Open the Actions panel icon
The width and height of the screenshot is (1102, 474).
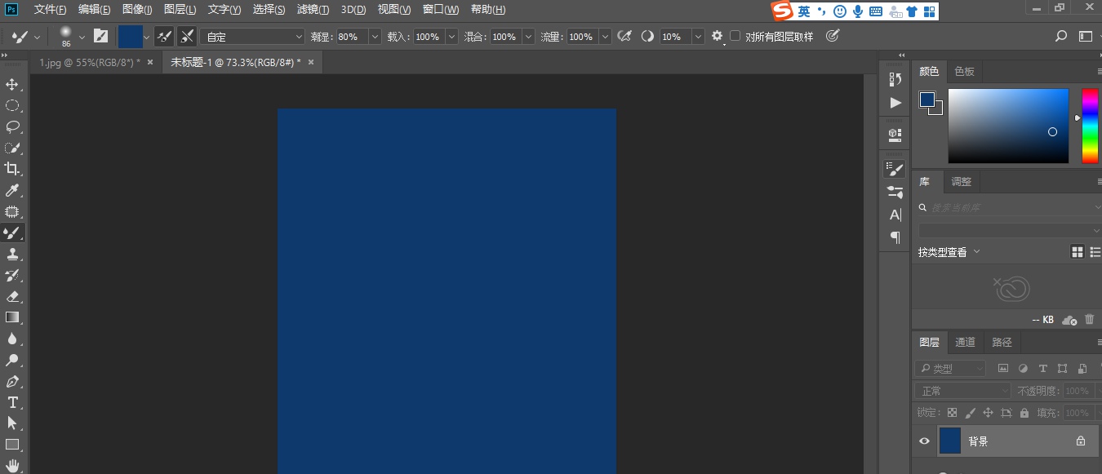pos(895,102)
